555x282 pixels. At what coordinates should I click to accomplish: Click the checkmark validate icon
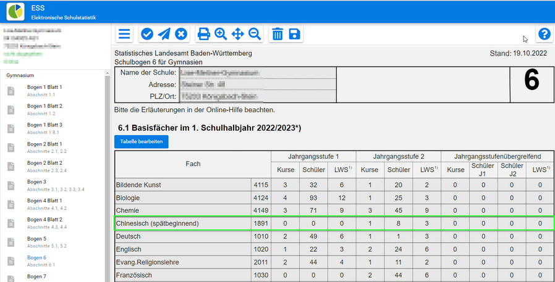147,34
